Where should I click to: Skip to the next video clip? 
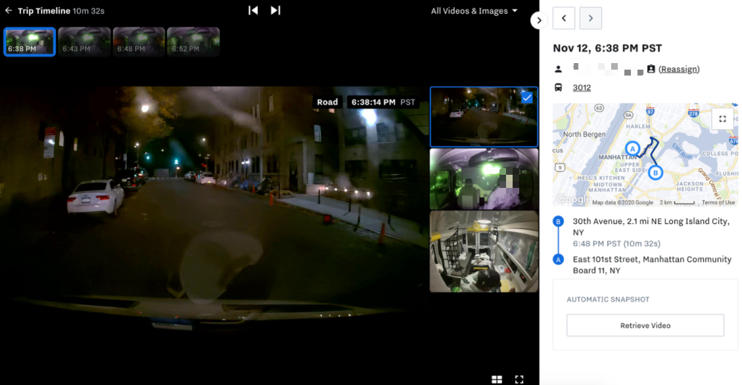[x=275, y=11]
